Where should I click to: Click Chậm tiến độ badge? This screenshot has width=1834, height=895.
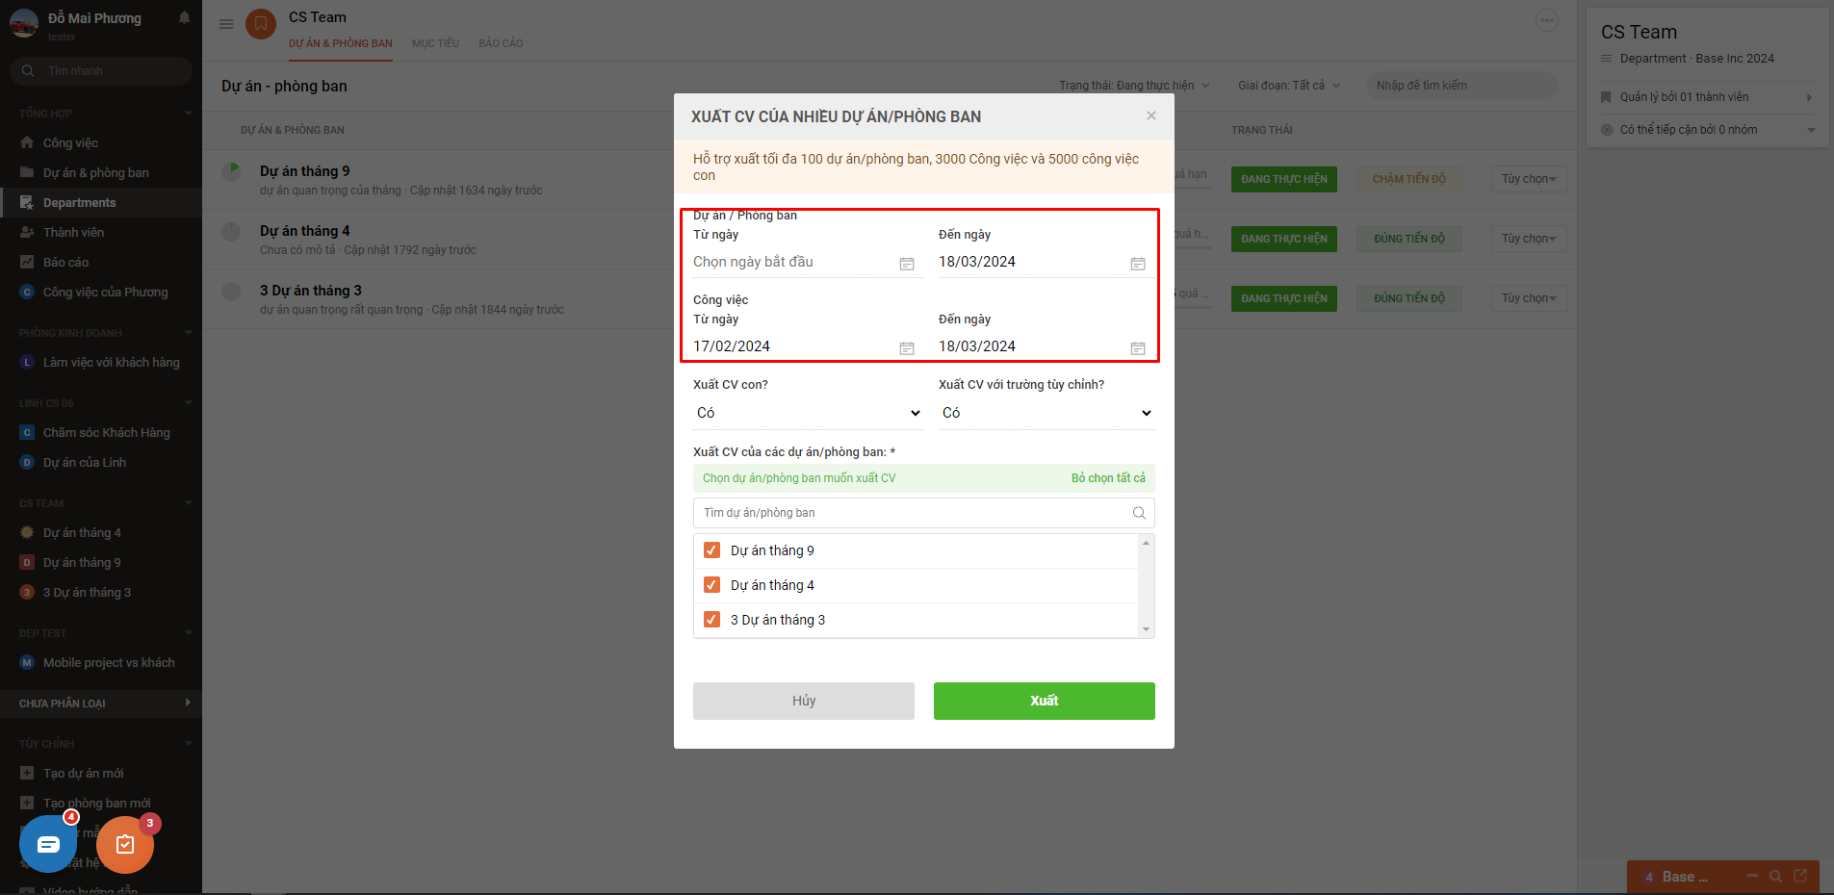click(x=1409, y=179)
